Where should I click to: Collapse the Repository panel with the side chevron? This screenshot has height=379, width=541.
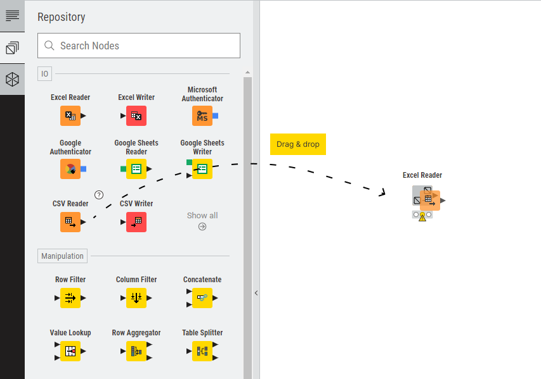(256, 293)
